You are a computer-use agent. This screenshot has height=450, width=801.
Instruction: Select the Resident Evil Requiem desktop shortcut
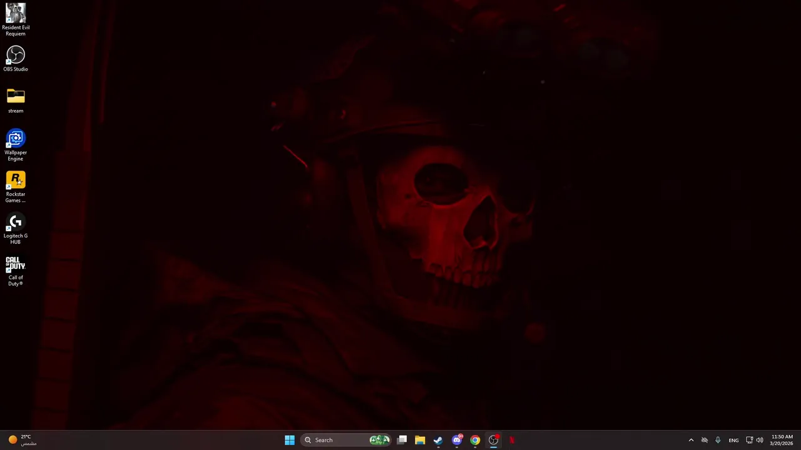click(16, 19)
